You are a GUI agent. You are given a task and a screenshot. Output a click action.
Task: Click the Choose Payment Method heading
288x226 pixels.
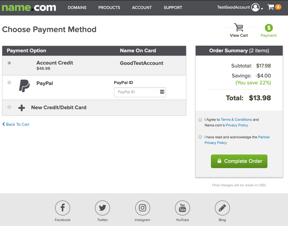pyautogui.click(x=49, y=29)
